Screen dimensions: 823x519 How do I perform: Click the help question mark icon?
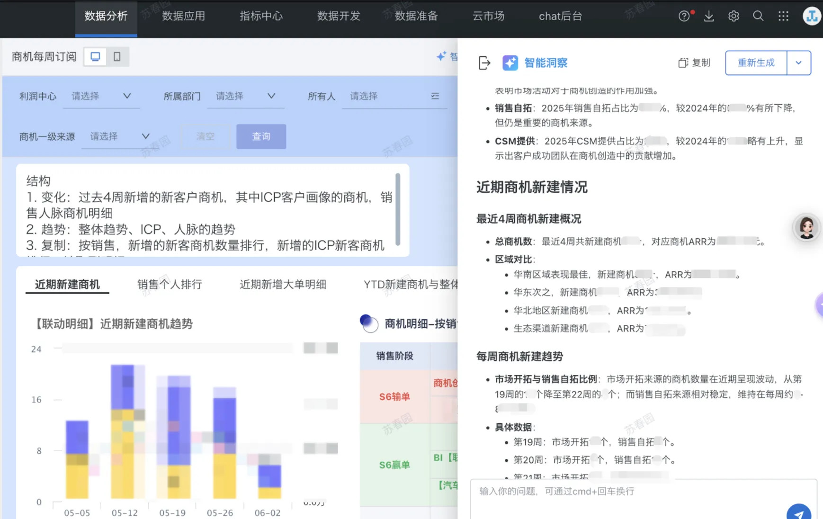[x=684, y=16]
